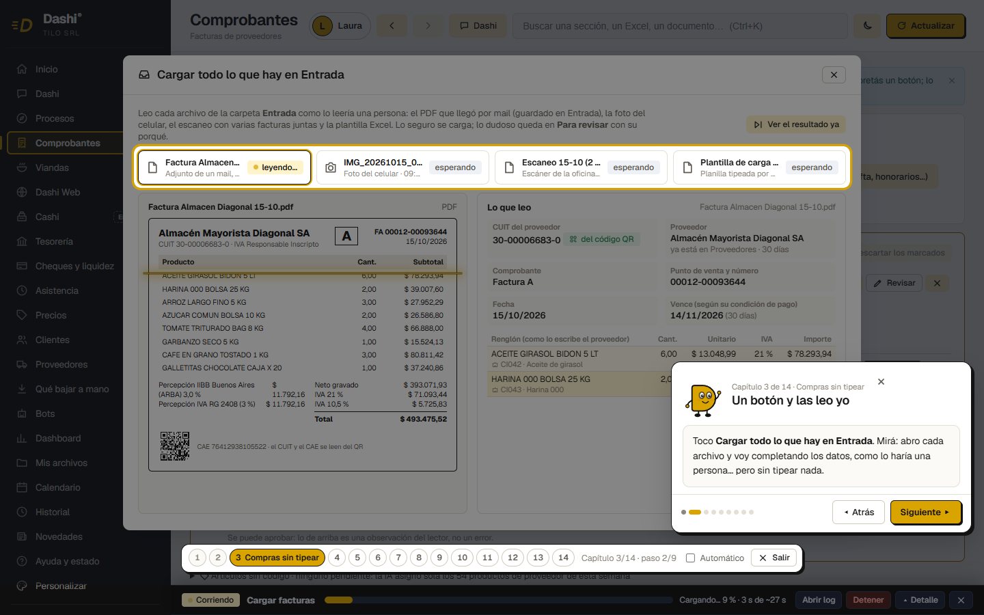Open Proveedores section
This screenshot has width=984, height=615.
point(61,364)
